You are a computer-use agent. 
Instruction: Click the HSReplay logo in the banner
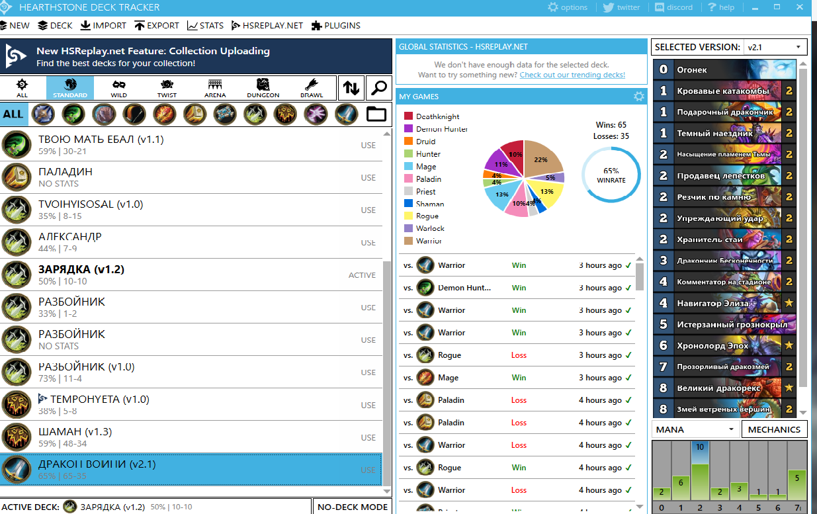(x=17, y=57)
